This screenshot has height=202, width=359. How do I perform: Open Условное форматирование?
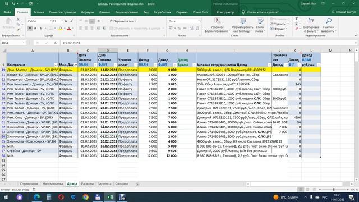(x=217, y=25)
